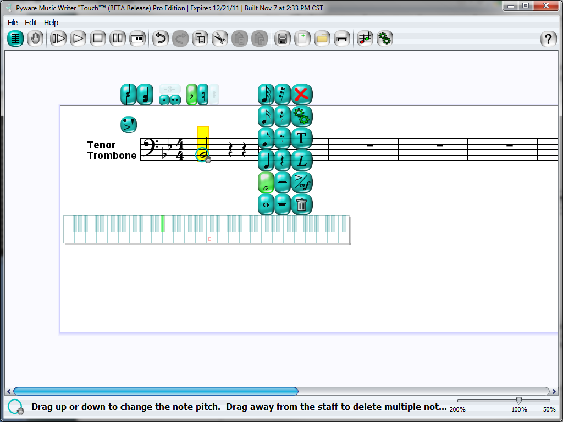Select the text 'T' tool in the palette

pyautogui.click(x=301, y=138)
